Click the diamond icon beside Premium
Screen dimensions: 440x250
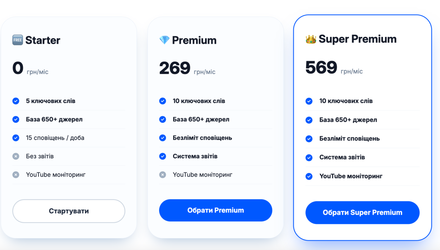[164, 40]
